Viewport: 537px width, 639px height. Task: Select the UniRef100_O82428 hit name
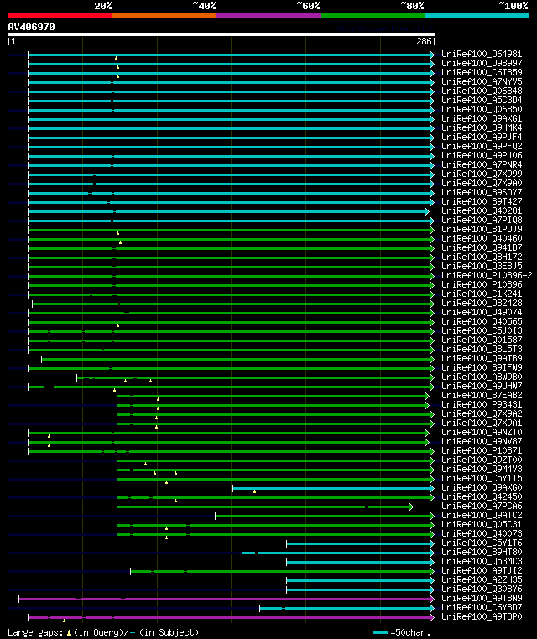click(x=482, y=303)
